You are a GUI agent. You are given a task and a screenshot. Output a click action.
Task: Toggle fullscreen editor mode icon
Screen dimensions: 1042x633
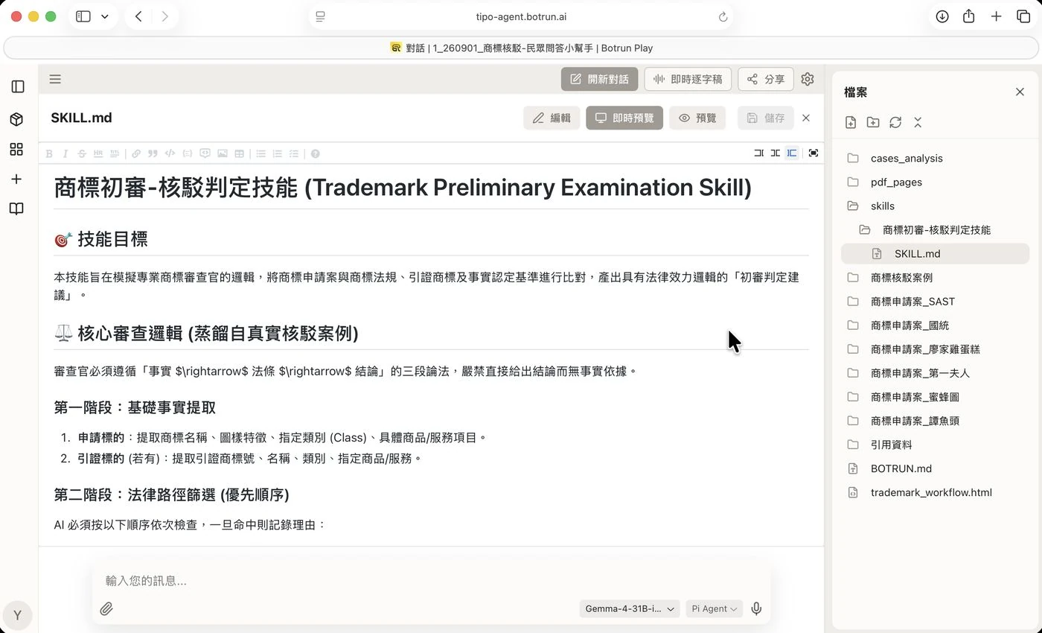click(814, 153)
